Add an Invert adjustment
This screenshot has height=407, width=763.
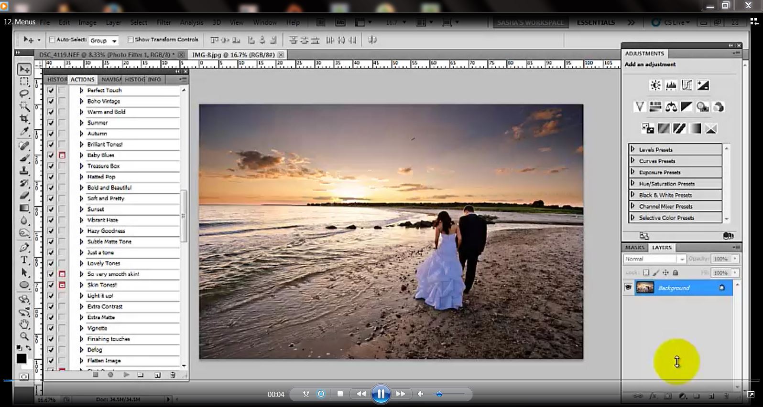[648, 128]
